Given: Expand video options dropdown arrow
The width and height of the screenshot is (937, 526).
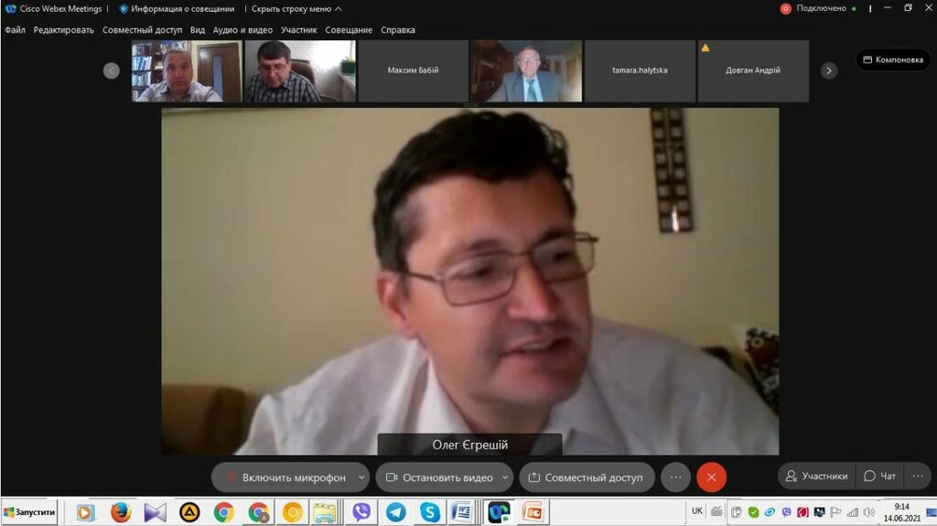Looking at the screenshot, I should coord(504,478).
